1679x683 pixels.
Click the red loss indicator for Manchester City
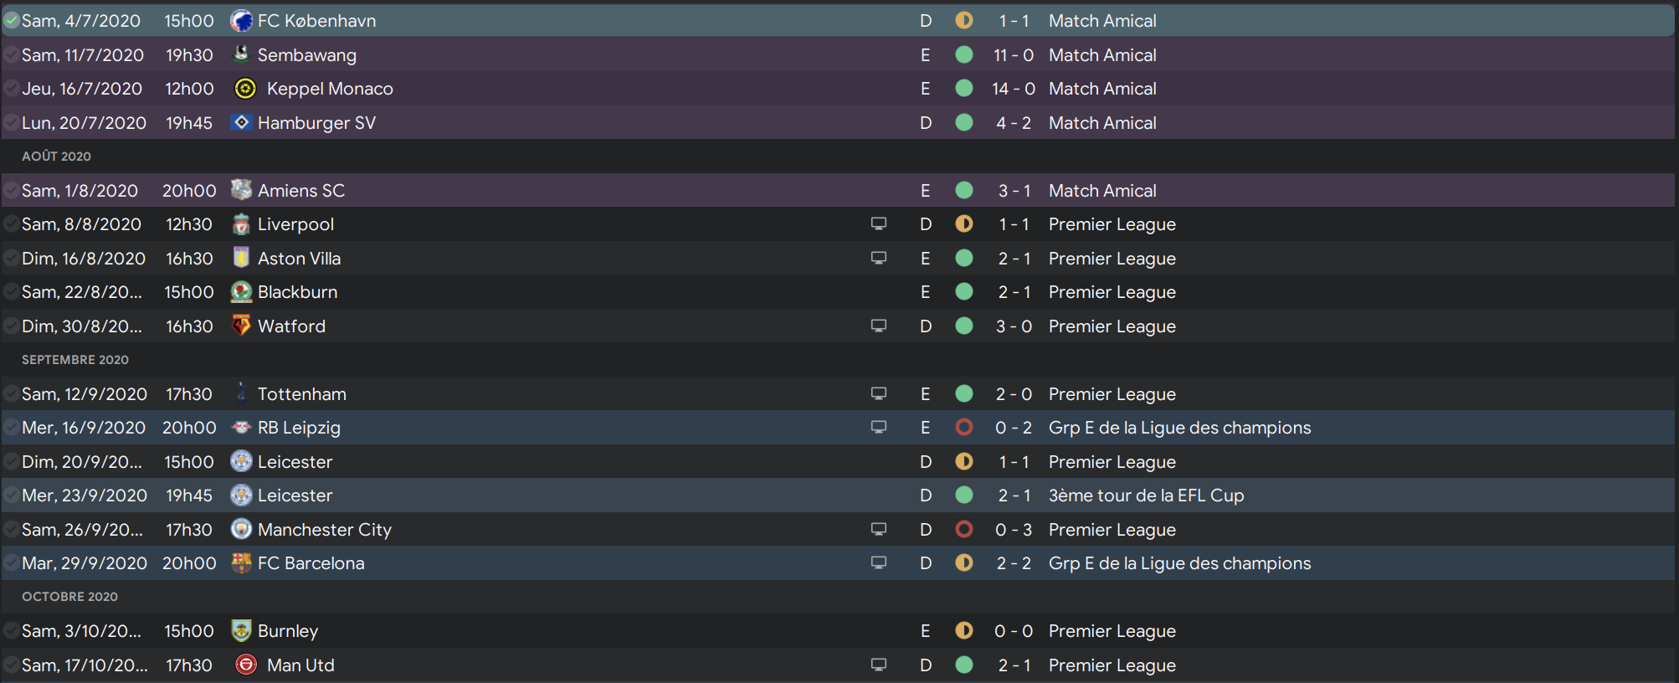964,530
